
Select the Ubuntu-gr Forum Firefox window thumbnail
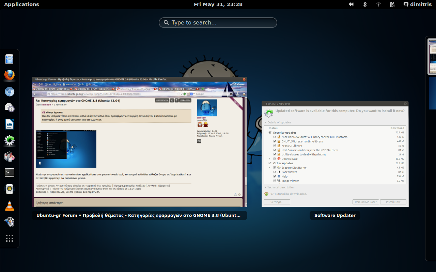139,142
